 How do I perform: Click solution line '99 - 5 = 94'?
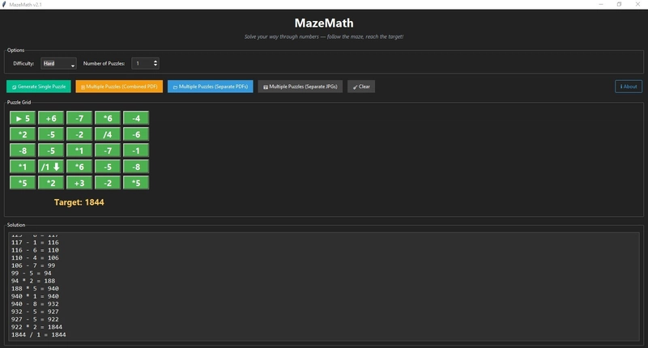coord(32,274)
